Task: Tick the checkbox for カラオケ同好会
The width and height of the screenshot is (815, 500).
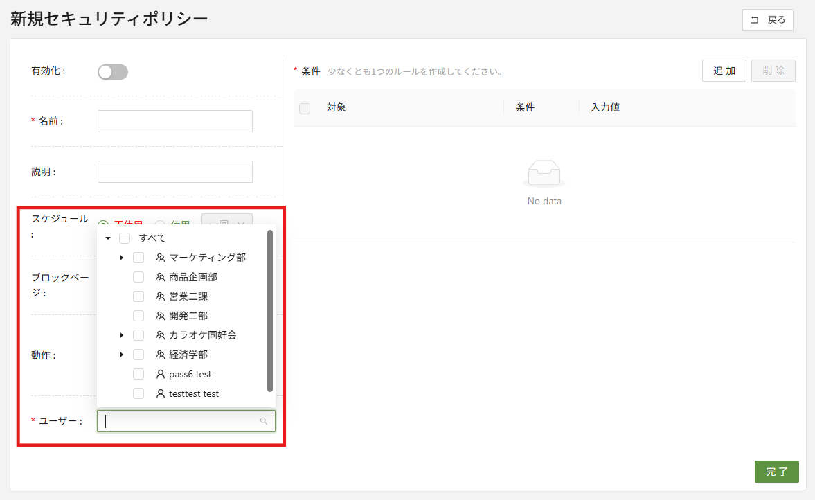Action: [138, 335]
